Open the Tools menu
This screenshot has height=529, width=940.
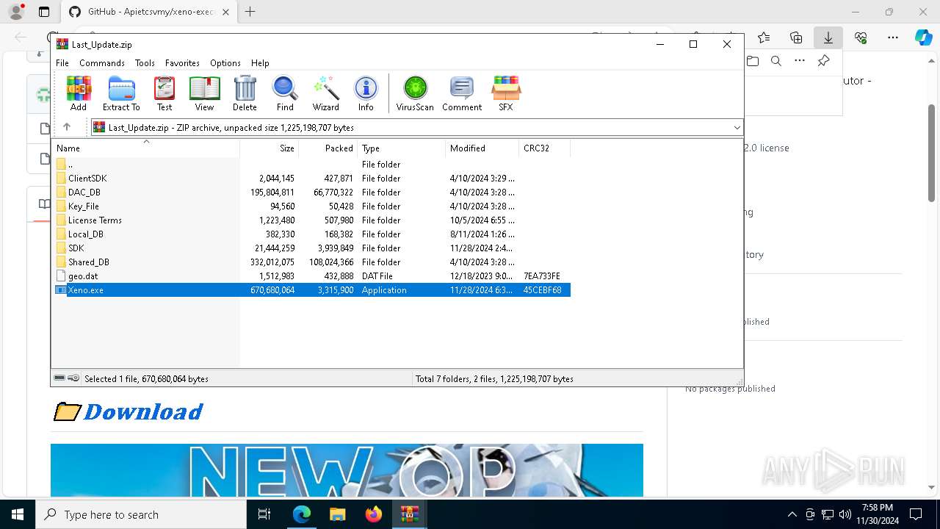click(145, 63)
